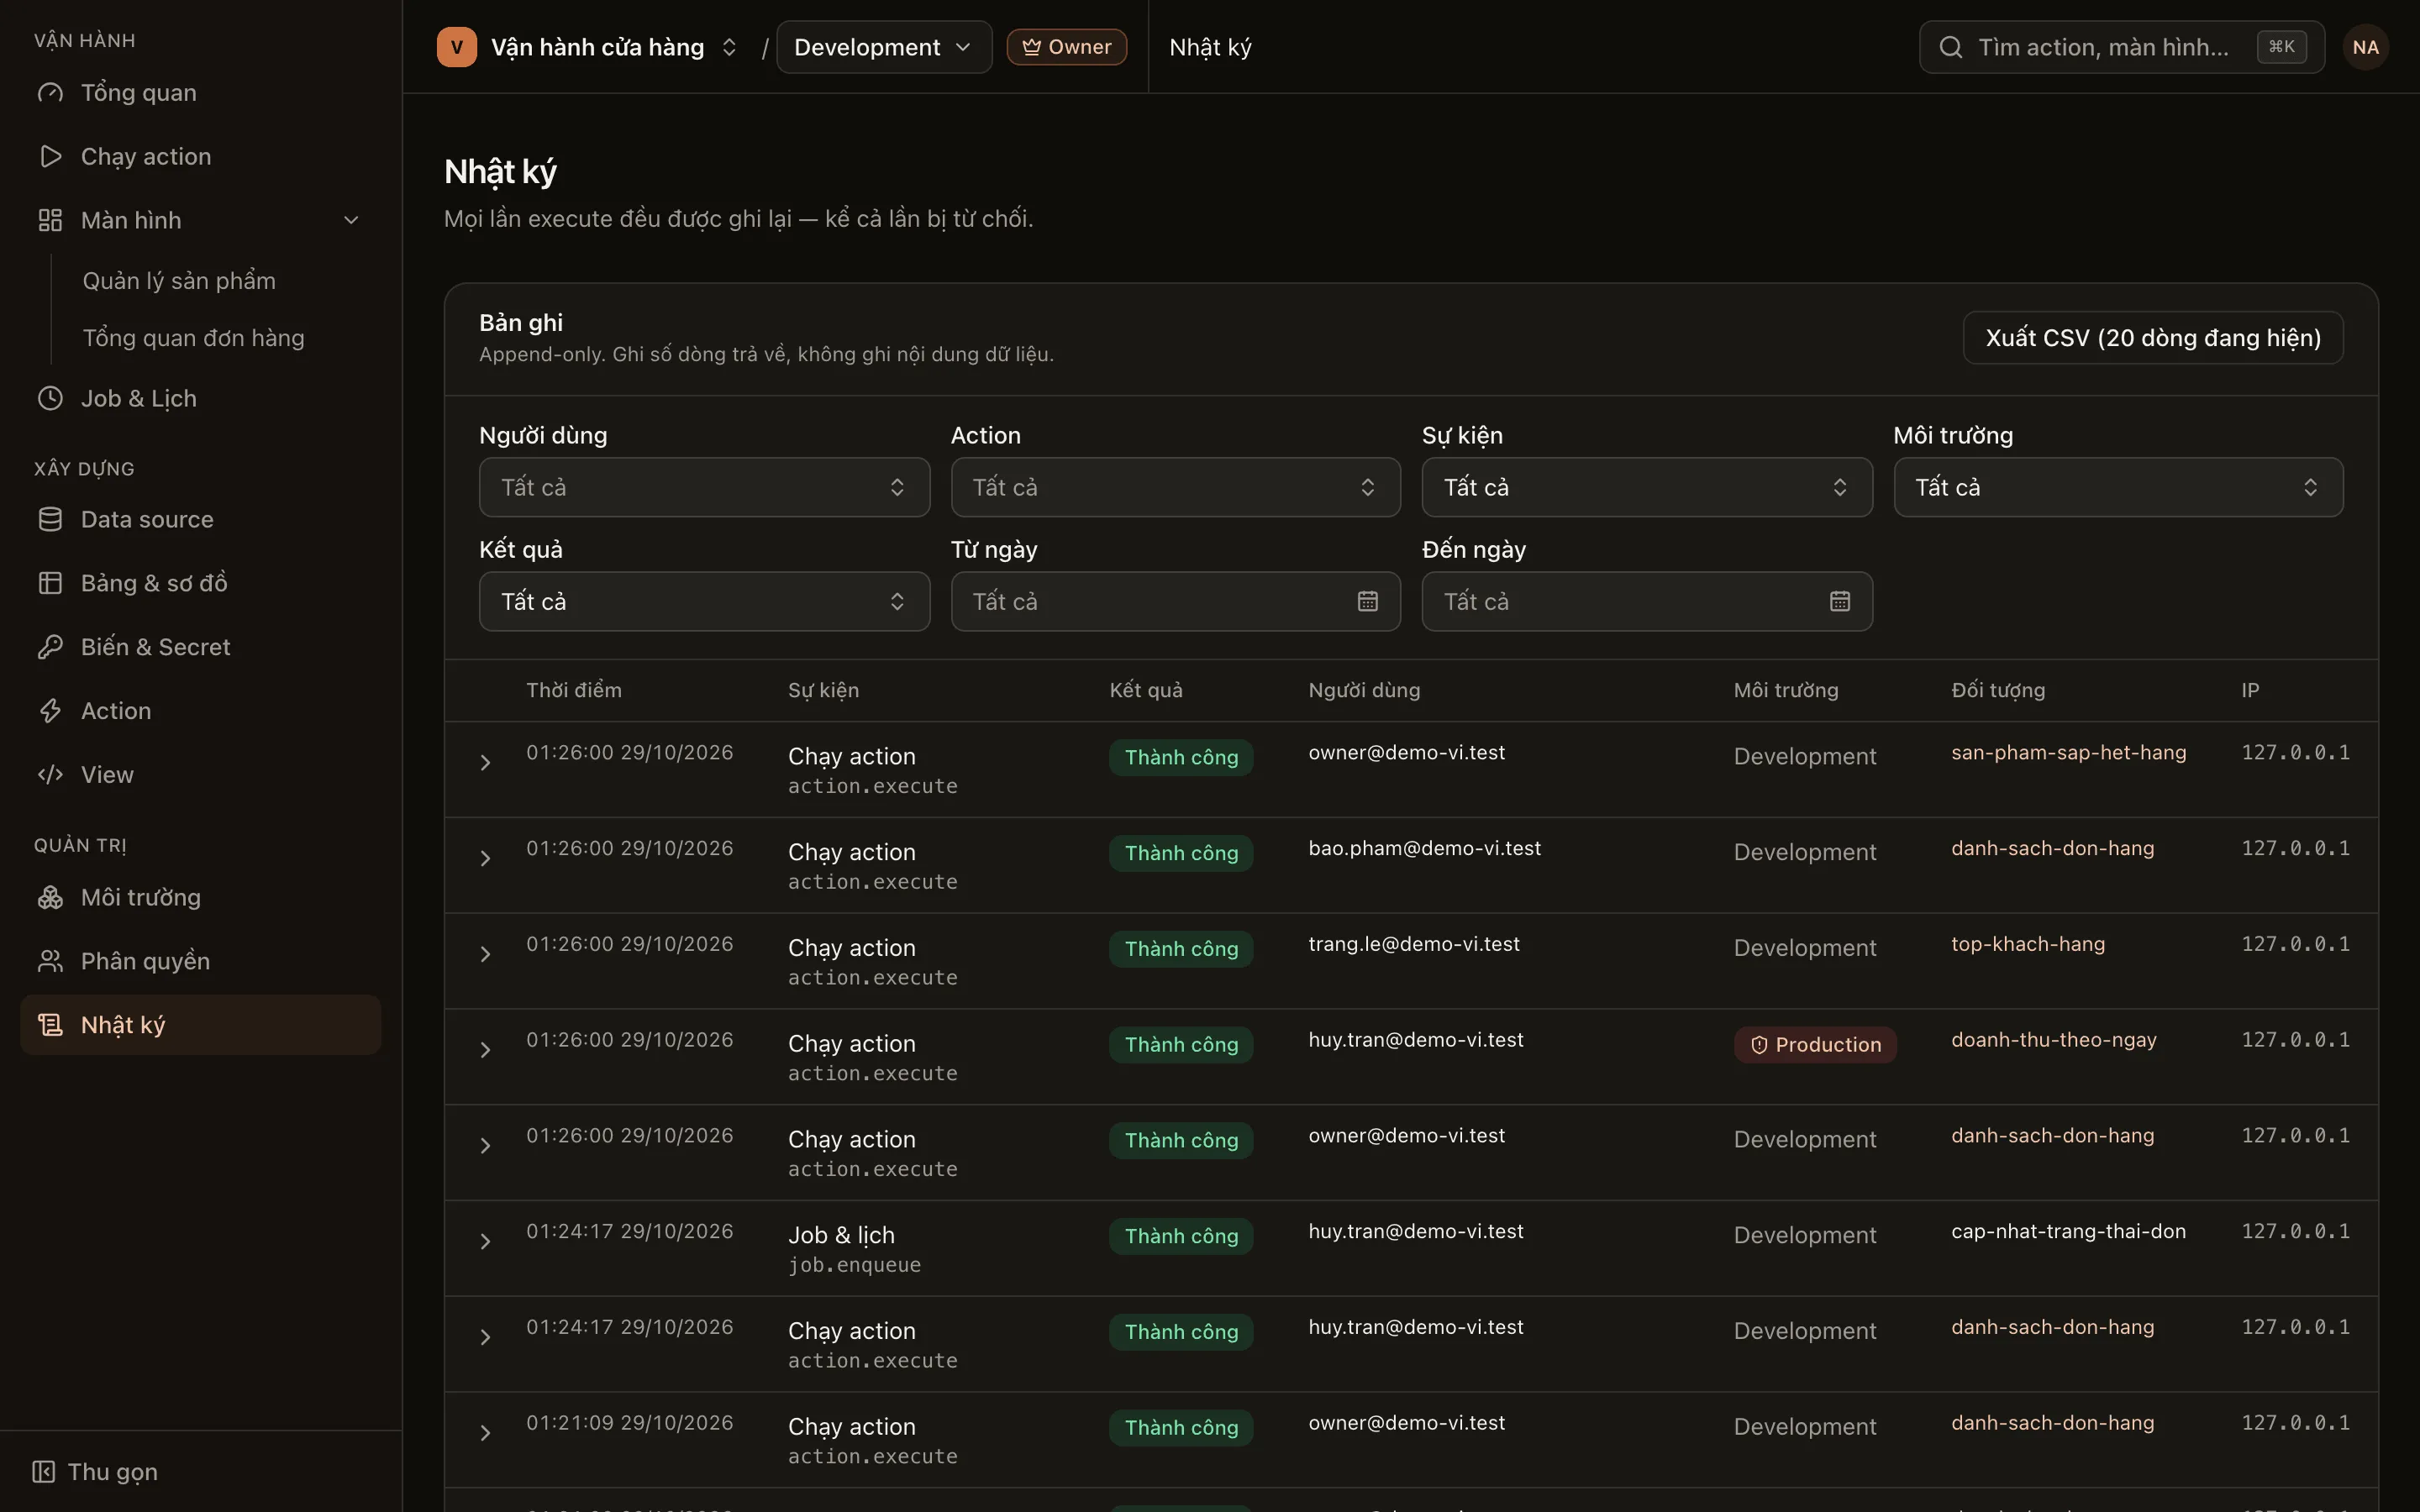Image resolution: width=2420 pixels, height=1512 pixels.
Task: Click the Từ ngày date input
Action: point(1176,601)
